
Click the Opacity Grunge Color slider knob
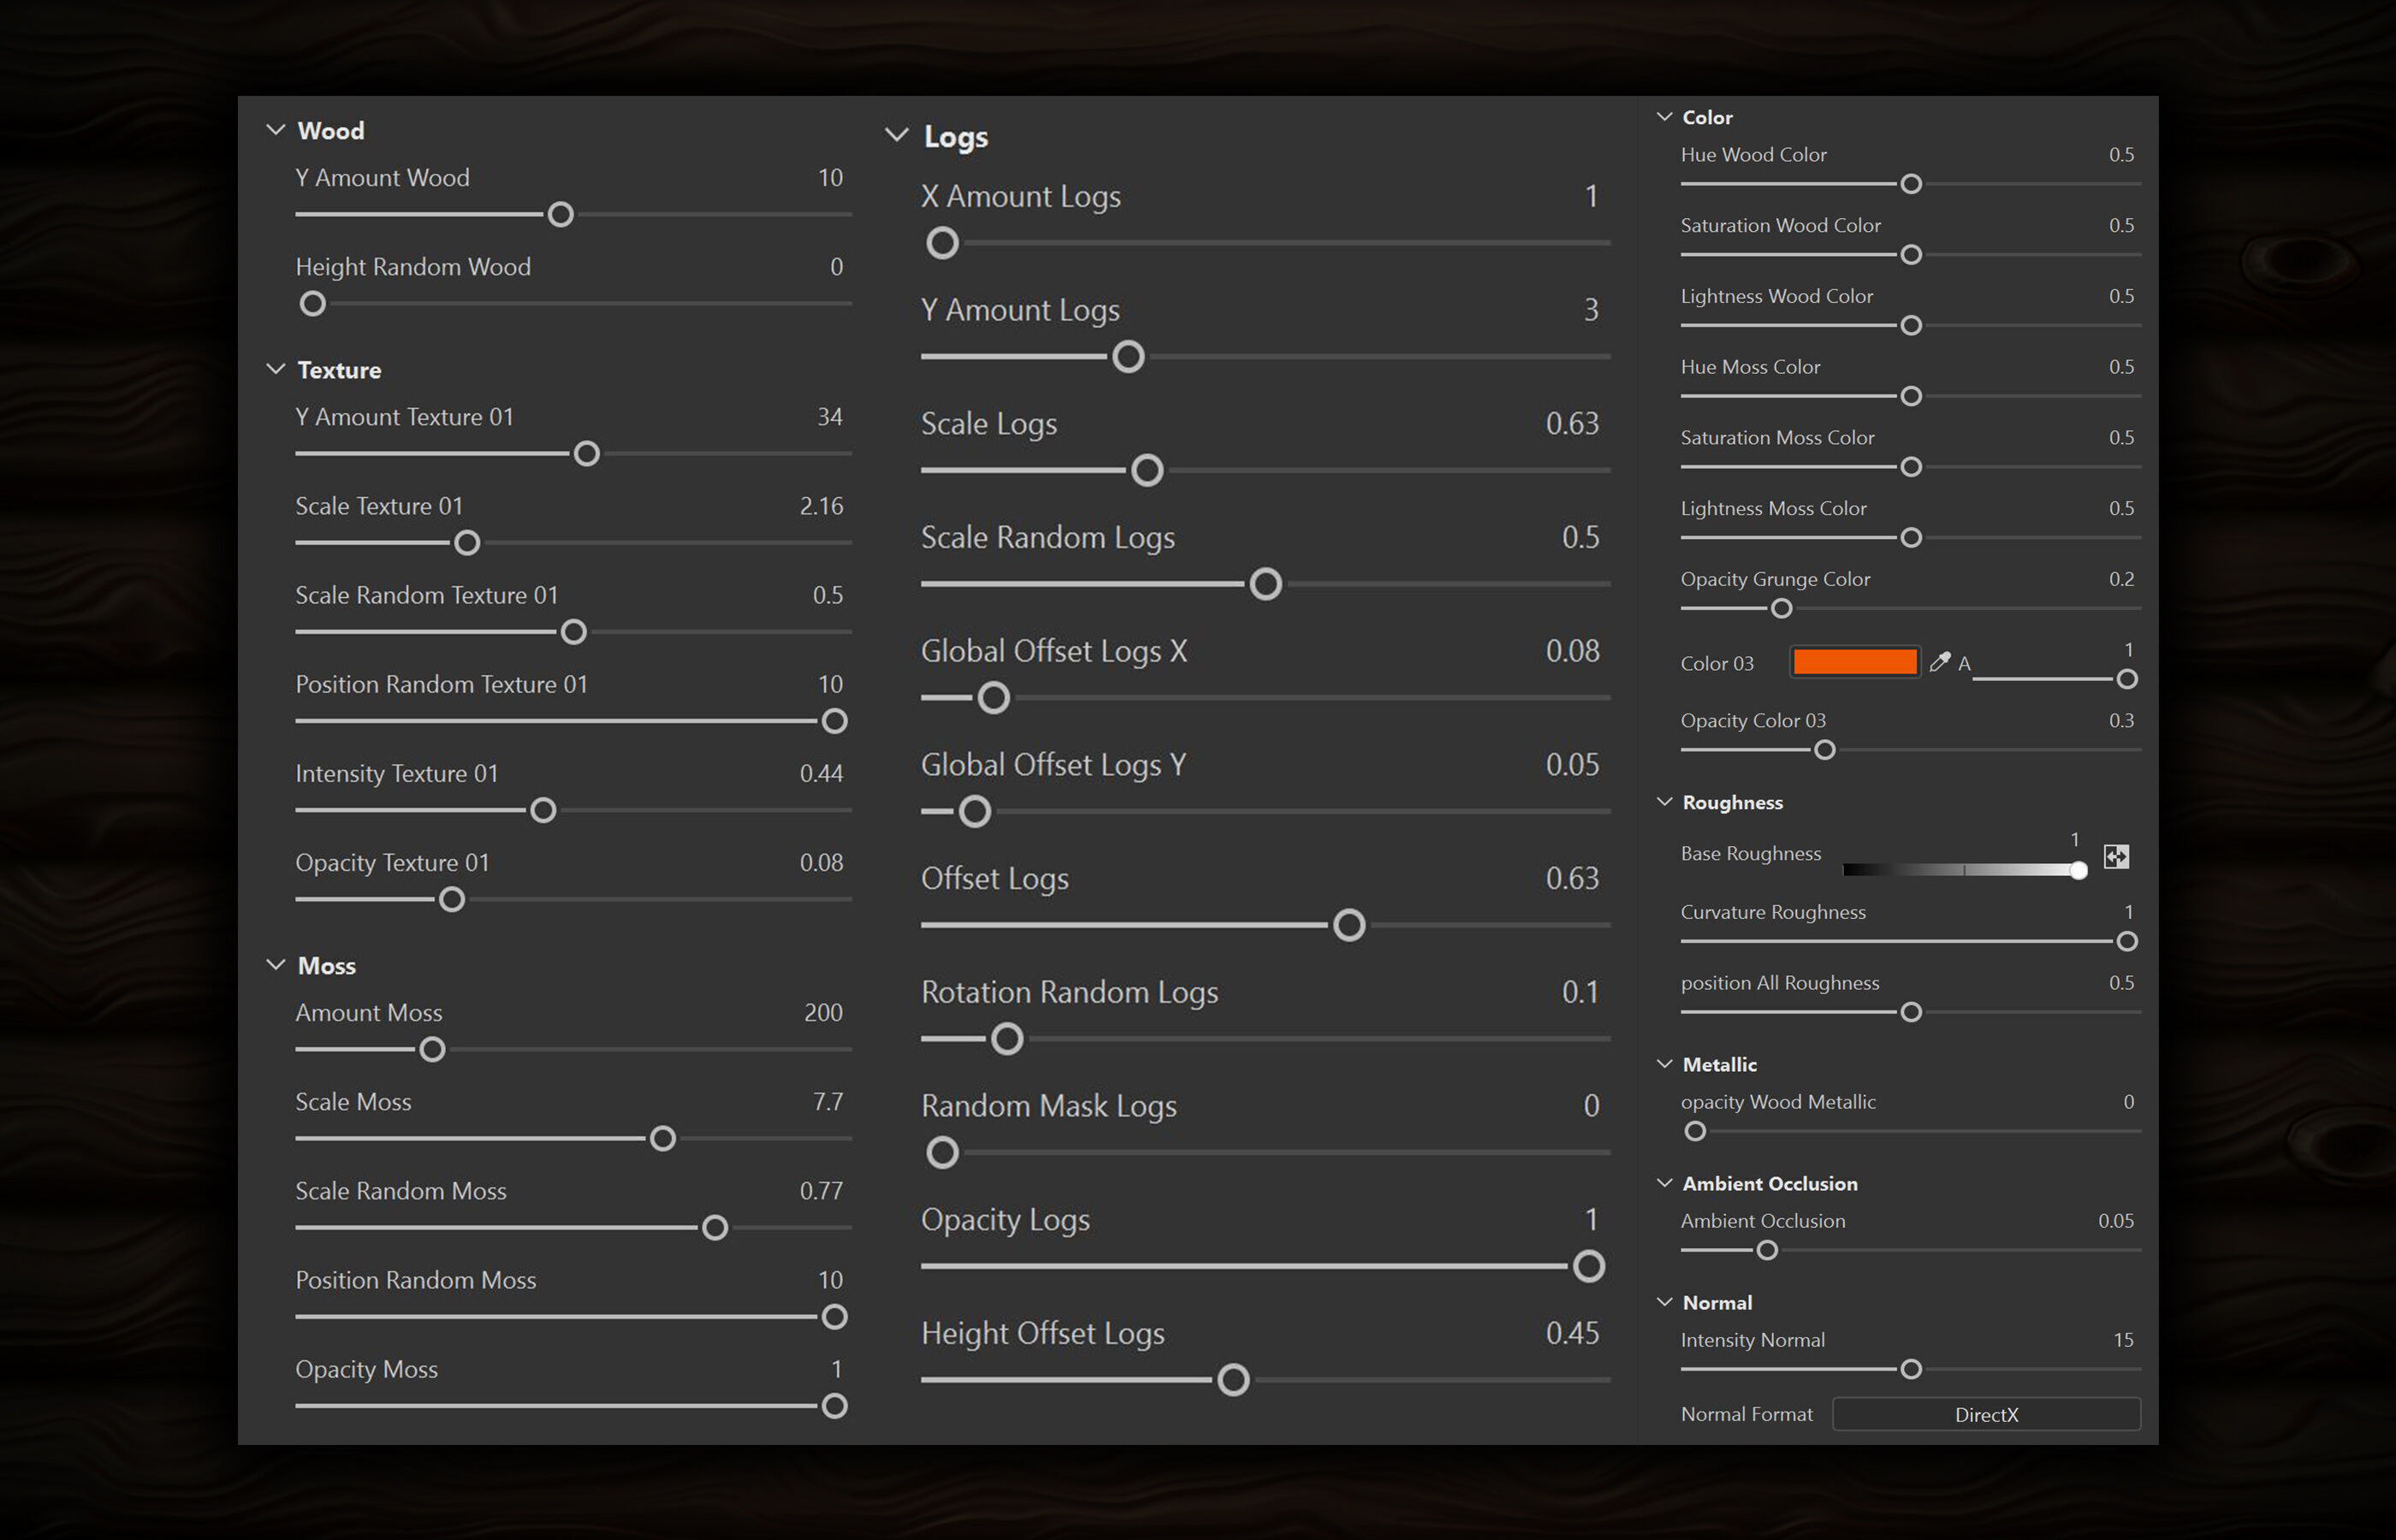[x=1781, y=608]
